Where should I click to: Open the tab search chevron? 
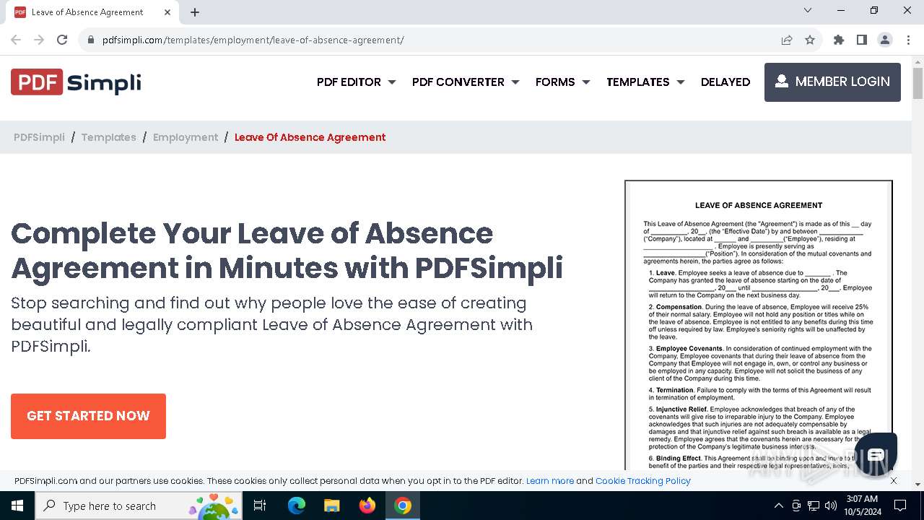click(808, 10)
